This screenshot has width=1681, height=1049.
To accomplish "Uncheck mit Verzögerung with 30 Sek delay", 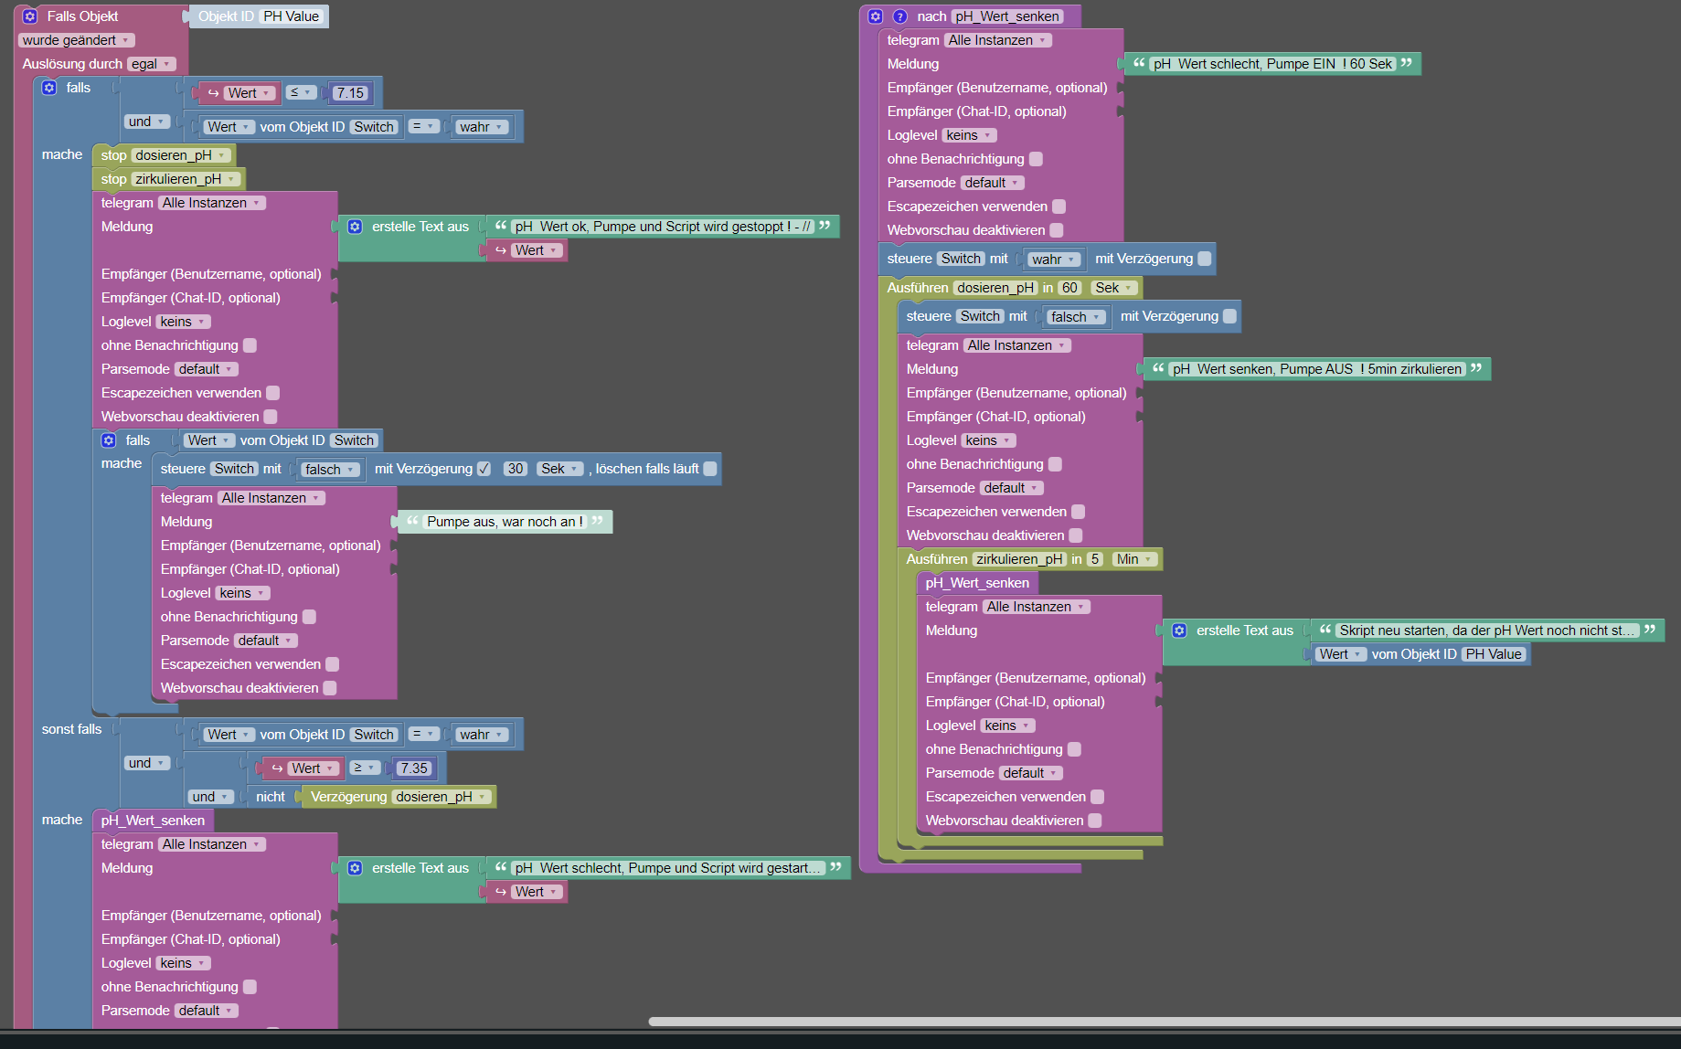I will click(484, 469).
